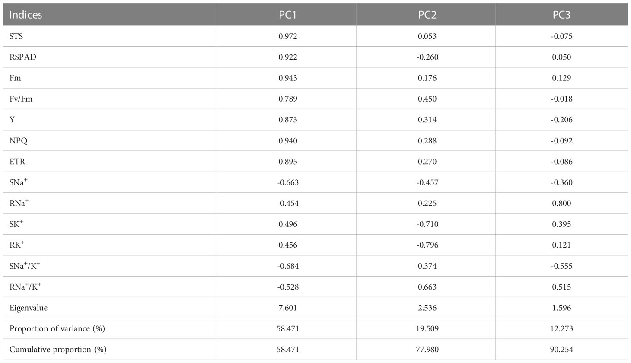Click the Eigenvalue row label

point(29,308)
